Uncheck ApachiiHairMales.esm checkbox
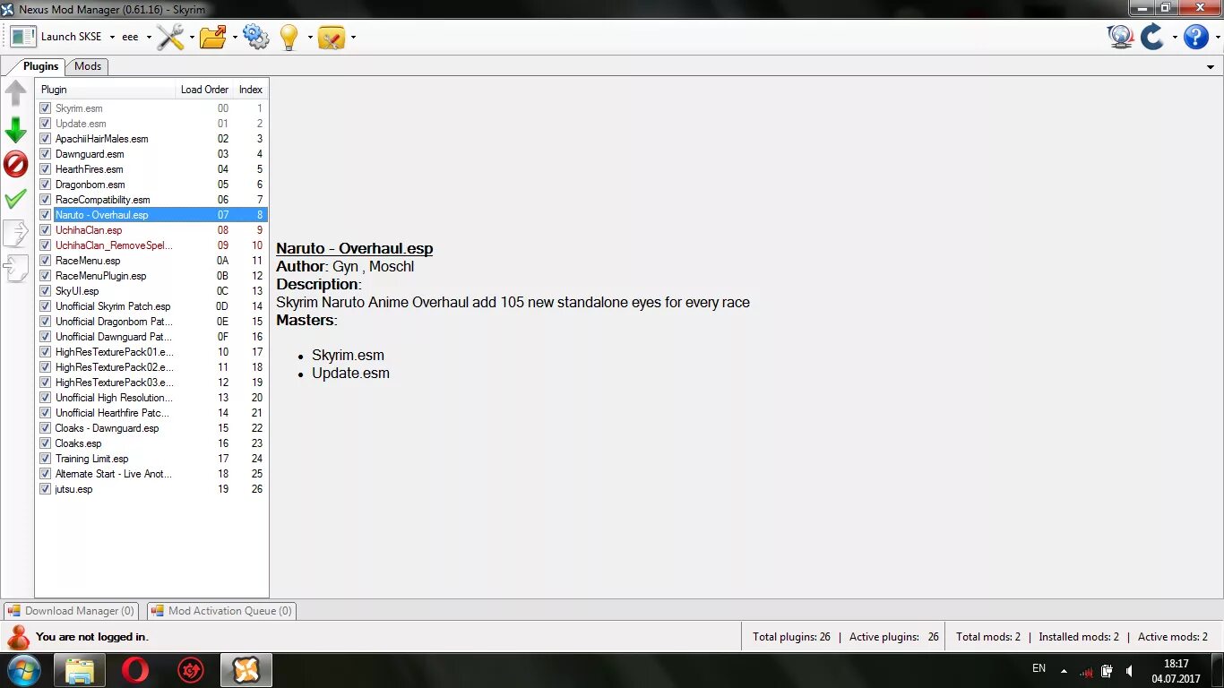 point(46,139)
